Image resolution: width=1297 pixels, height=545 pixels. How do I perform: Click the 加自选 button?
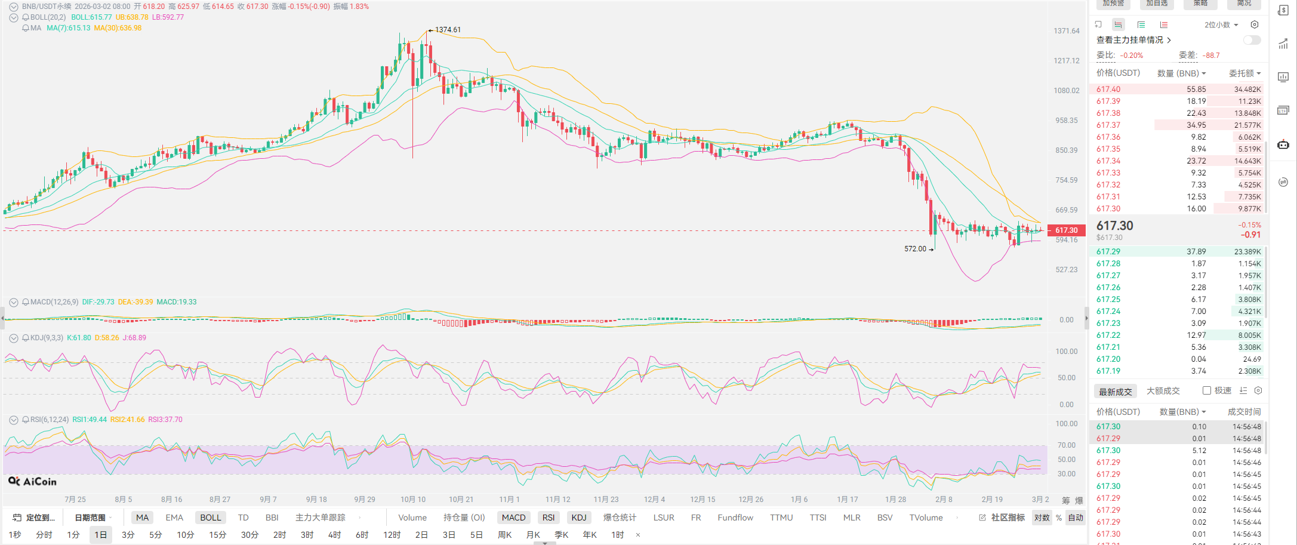pyautogui.click(x=1157, y=4)
